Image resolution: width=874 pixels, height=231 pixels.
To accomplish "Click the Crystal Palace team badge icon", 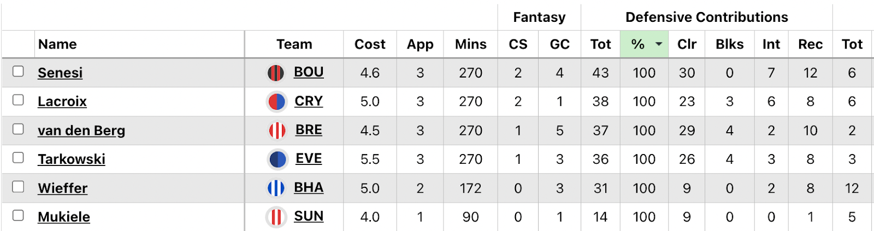I will coord(276,102).
